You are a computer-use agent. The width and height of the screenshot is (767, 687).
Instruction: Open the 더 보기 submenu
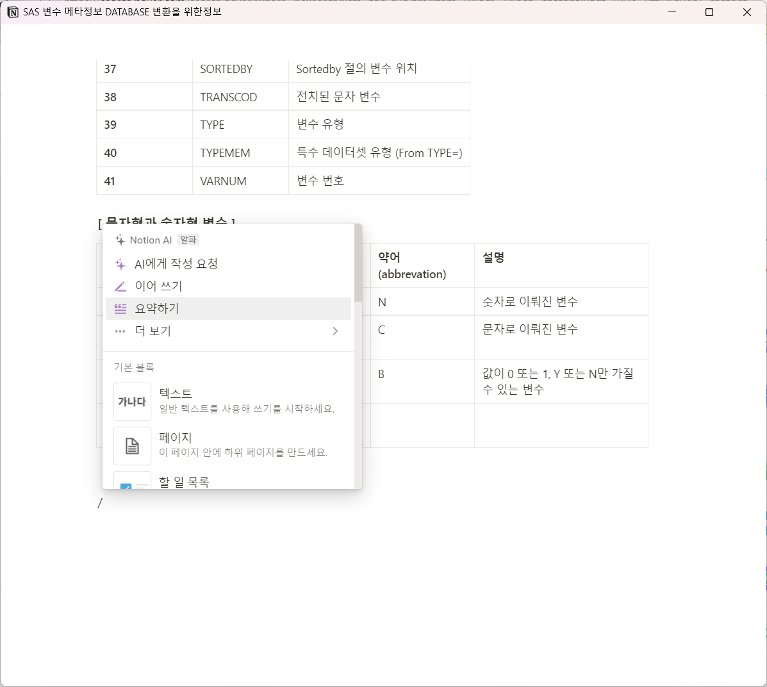tap(228, 331)
